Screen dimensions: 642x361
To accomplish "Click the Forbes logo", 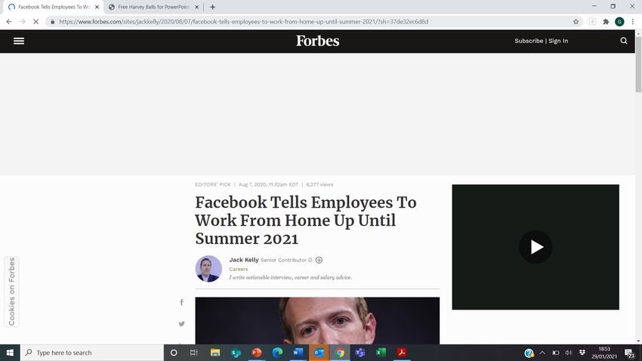I will pyautogui.click(x=318, y=41).
